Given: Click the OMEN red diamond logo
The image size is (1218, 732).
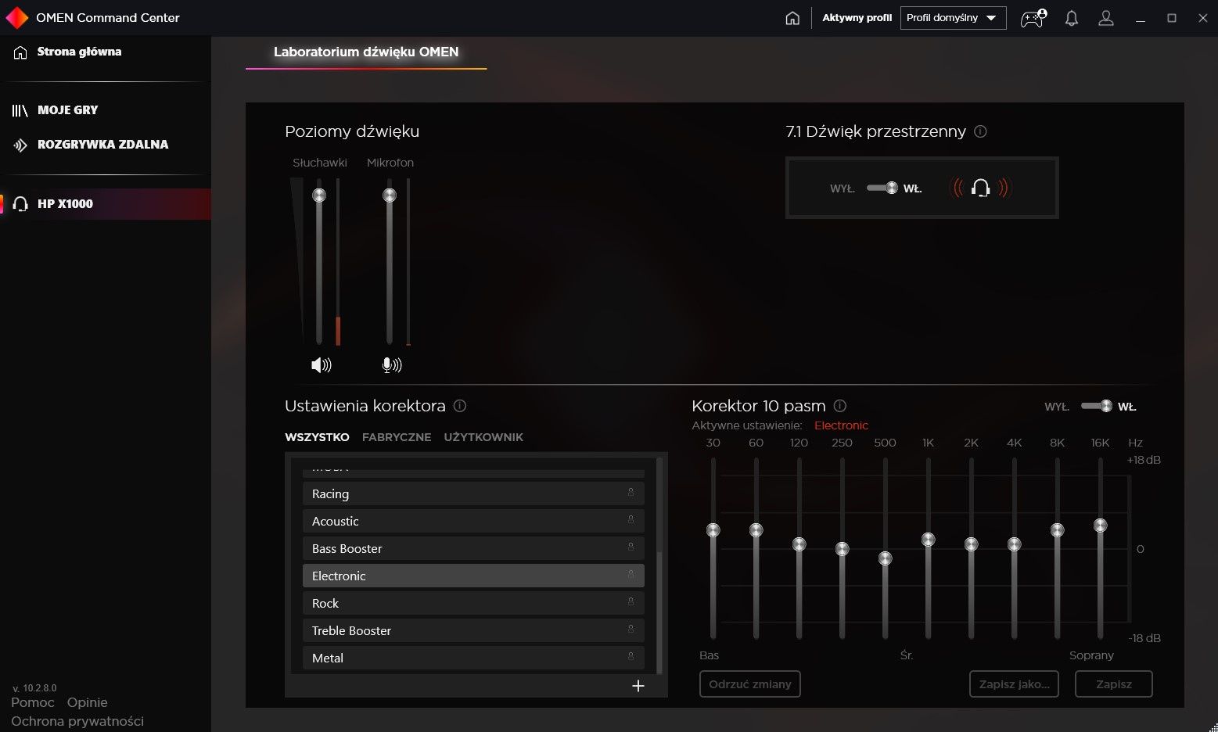Looking at the screenshot, I should pos(16,17).
